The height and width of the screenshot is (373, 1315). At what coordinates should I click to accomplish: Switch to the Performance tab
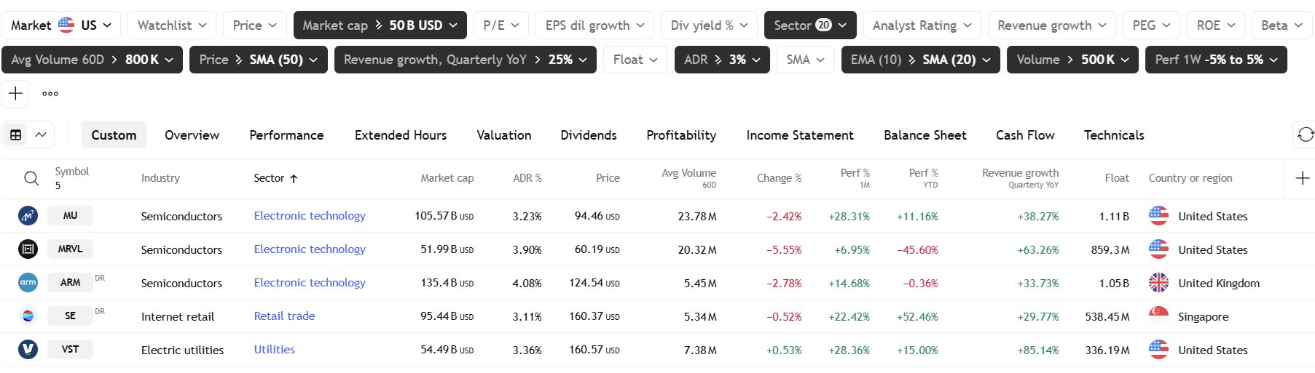pyautogui.click(x=286, y=135)
